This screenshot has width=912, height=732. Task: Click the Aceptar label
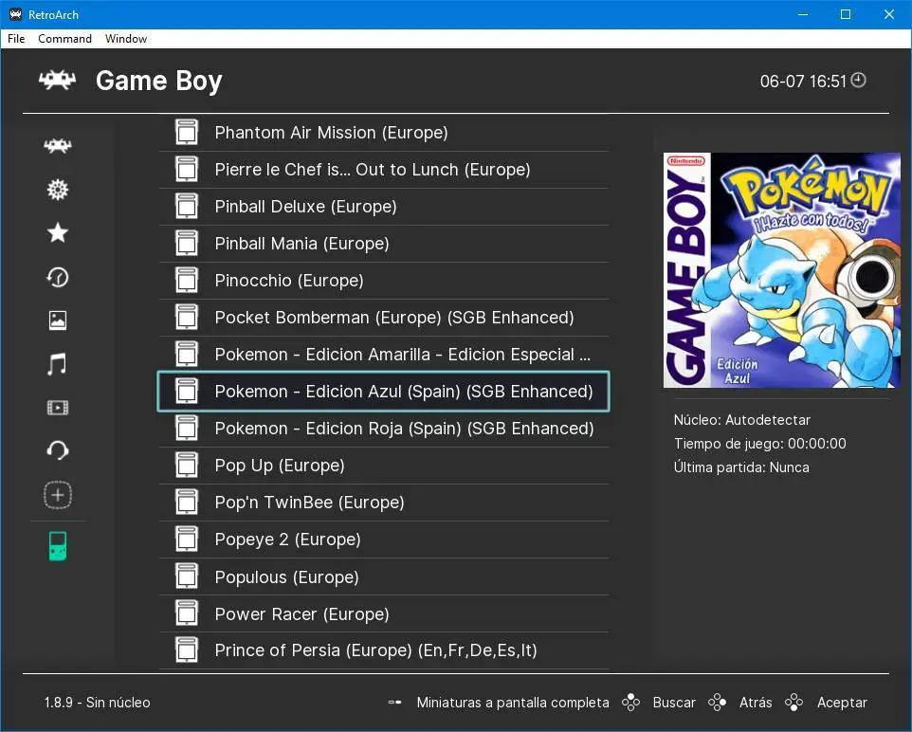(x=842, y=703)
